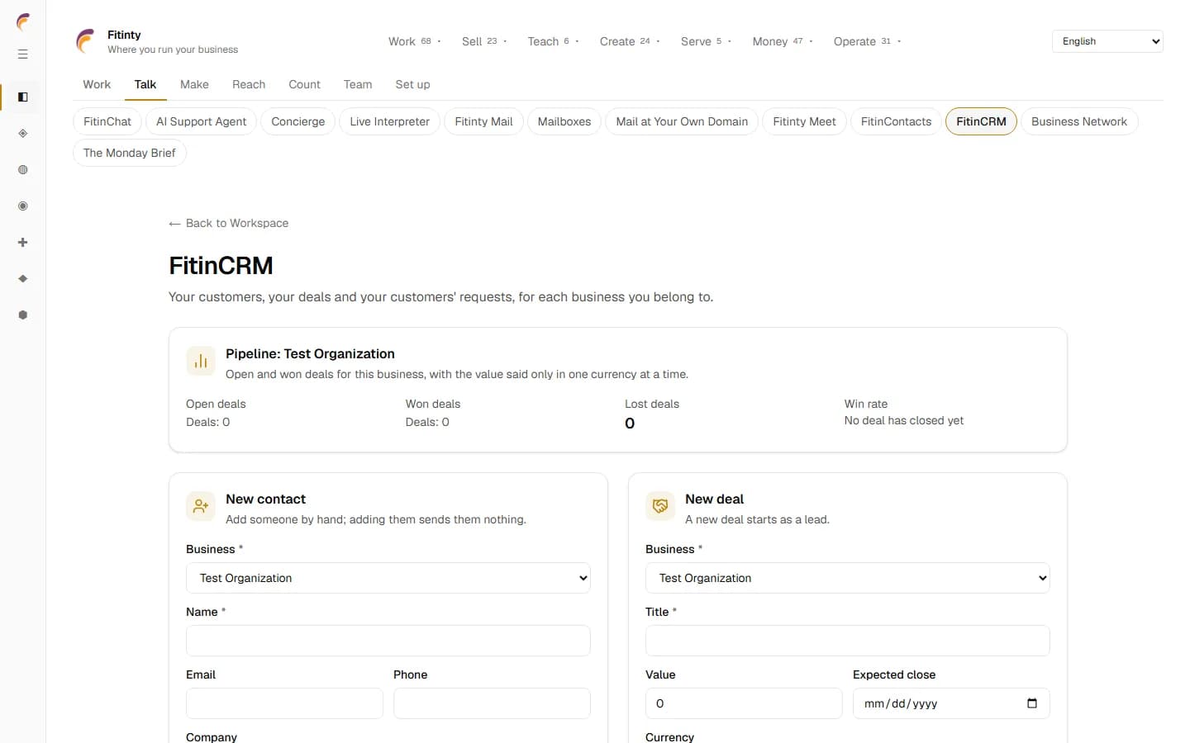Open the Sell 23 top menu
Image resolution: width=1190 pixels, height=743 pixels.
(x=484, y=41)
